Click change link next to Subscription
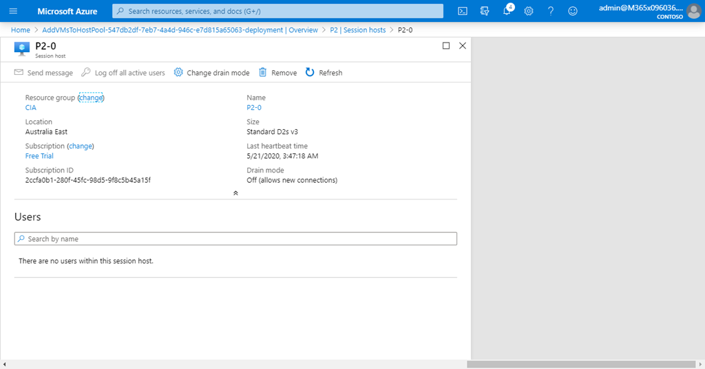The height and width of the screenshot is (369, 705). click(81, 146)
